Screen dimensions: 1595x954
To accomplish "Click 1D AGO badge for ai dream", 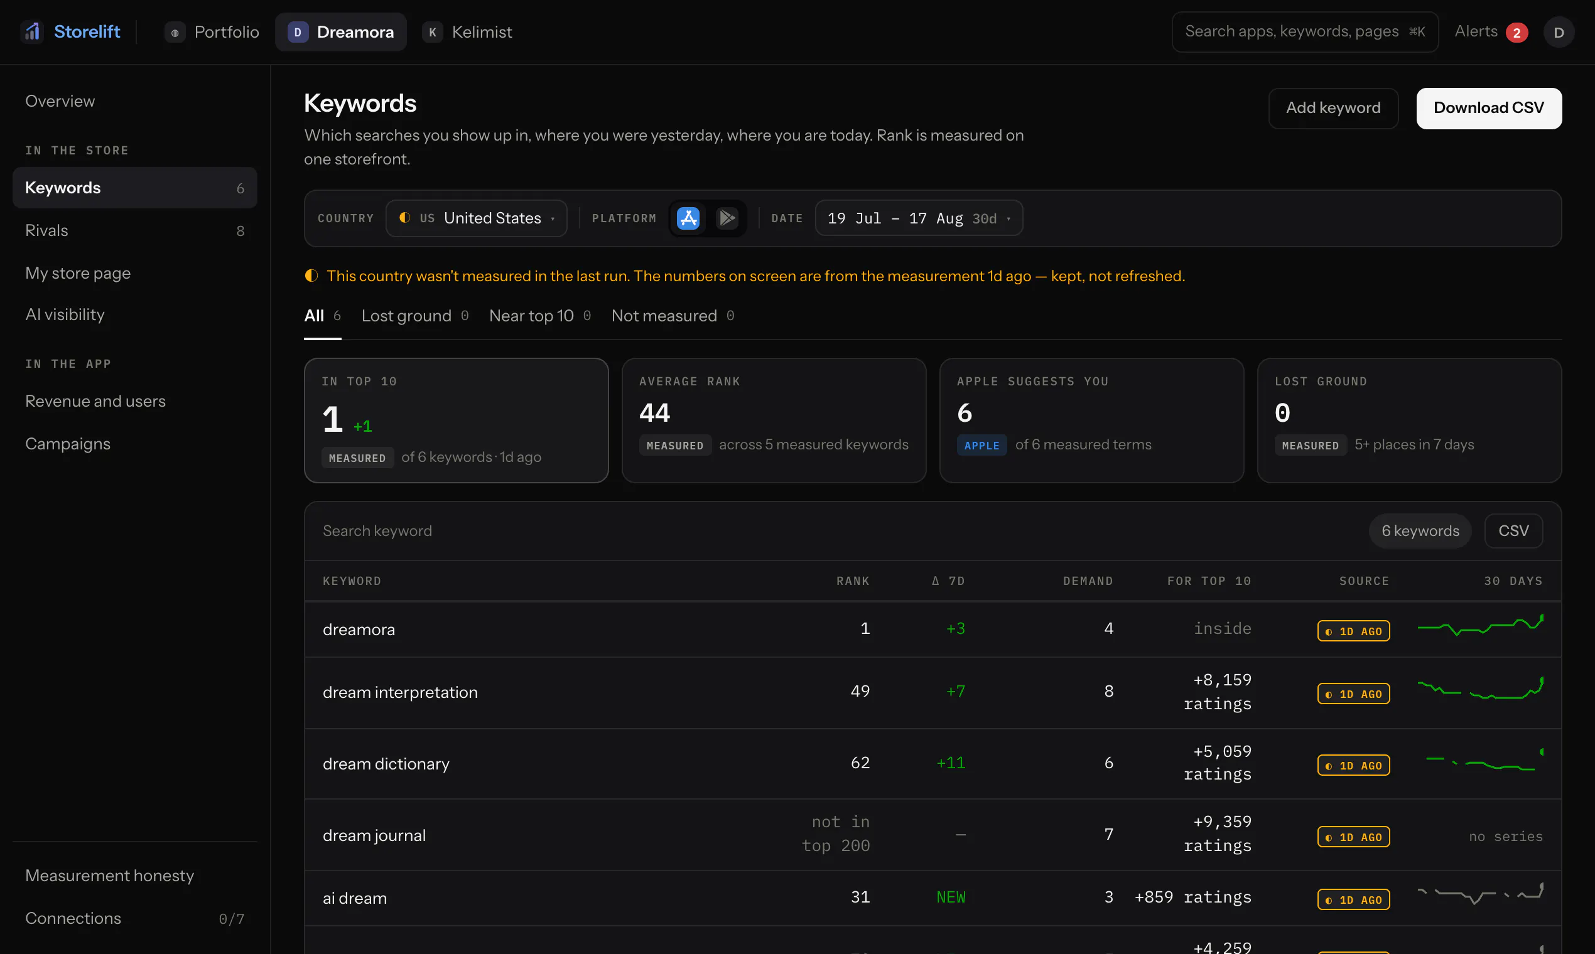I will tap(1353, 900).
